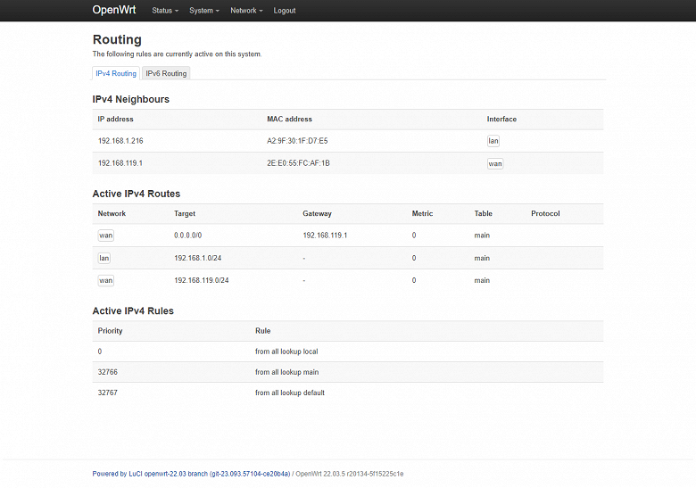This screenshot has width=696, height=488.
Task: Click the OpenWrt brand logo
Action: point(114,11)
